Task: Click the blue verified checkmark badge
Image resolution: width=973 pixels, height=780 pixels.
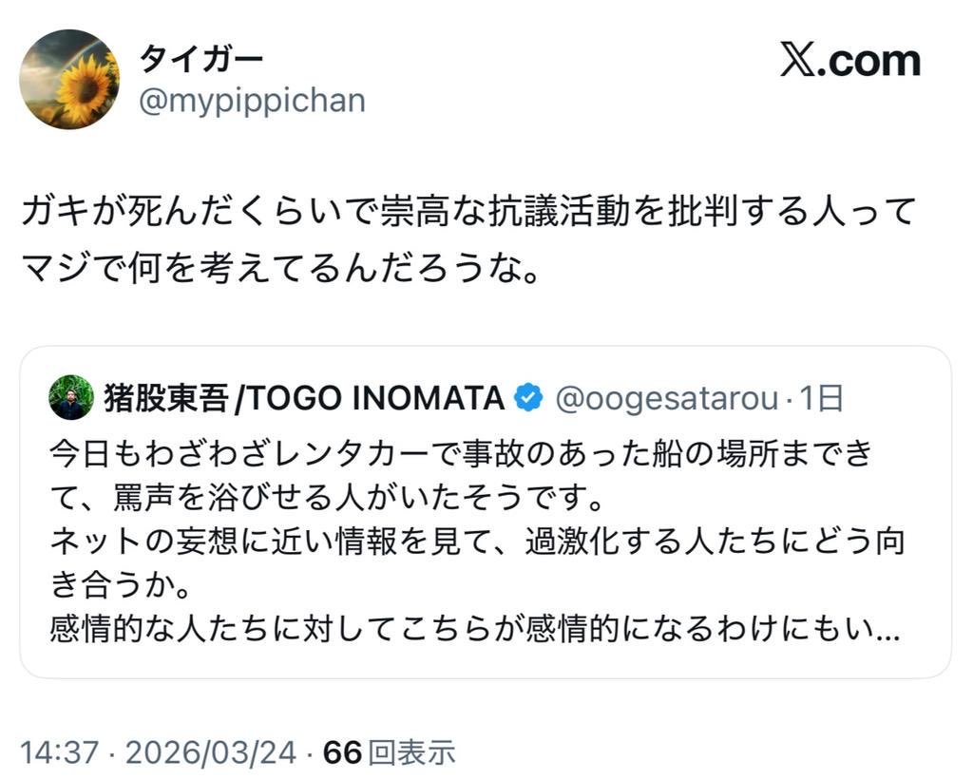Action: coord(527,399)
